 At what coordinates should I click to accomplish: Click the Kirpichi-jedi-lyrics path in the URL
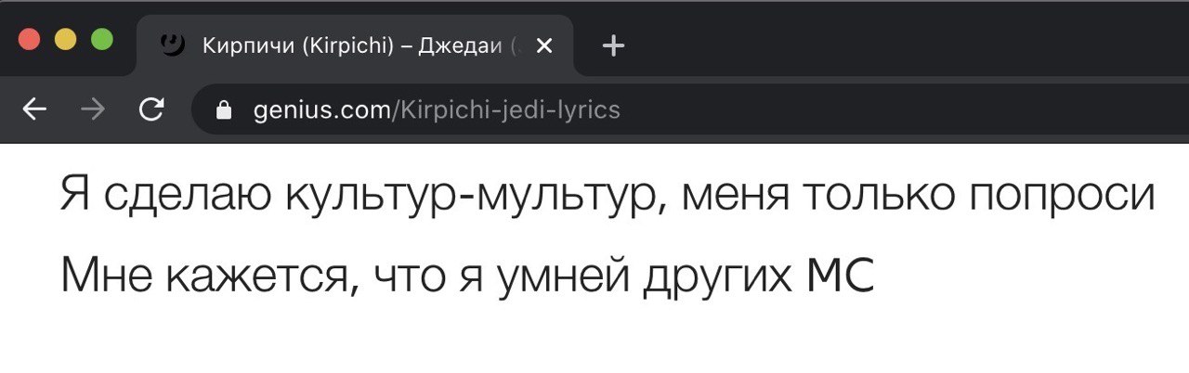(x=508, y=110)
